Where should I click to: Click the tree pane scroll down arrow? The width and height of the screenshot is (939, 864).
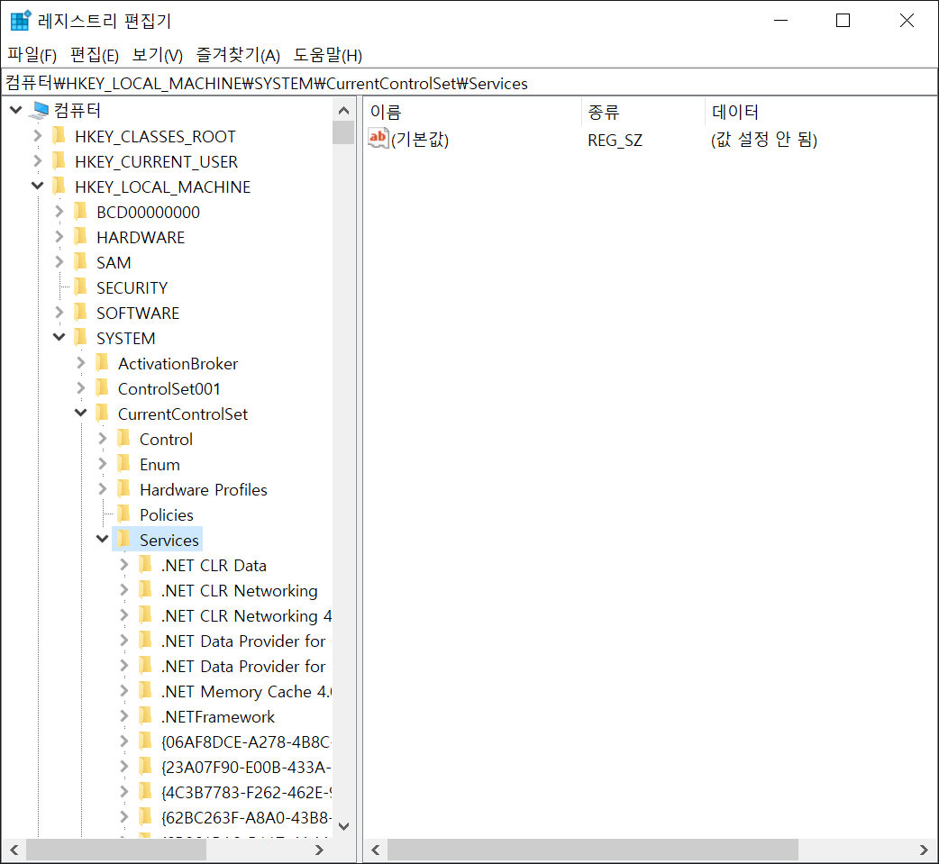coord(343,826)
